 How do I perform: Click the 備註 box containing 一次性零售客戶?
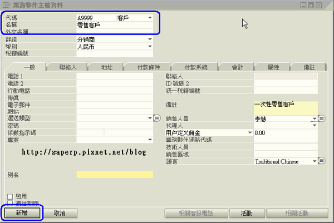point(286,108)
